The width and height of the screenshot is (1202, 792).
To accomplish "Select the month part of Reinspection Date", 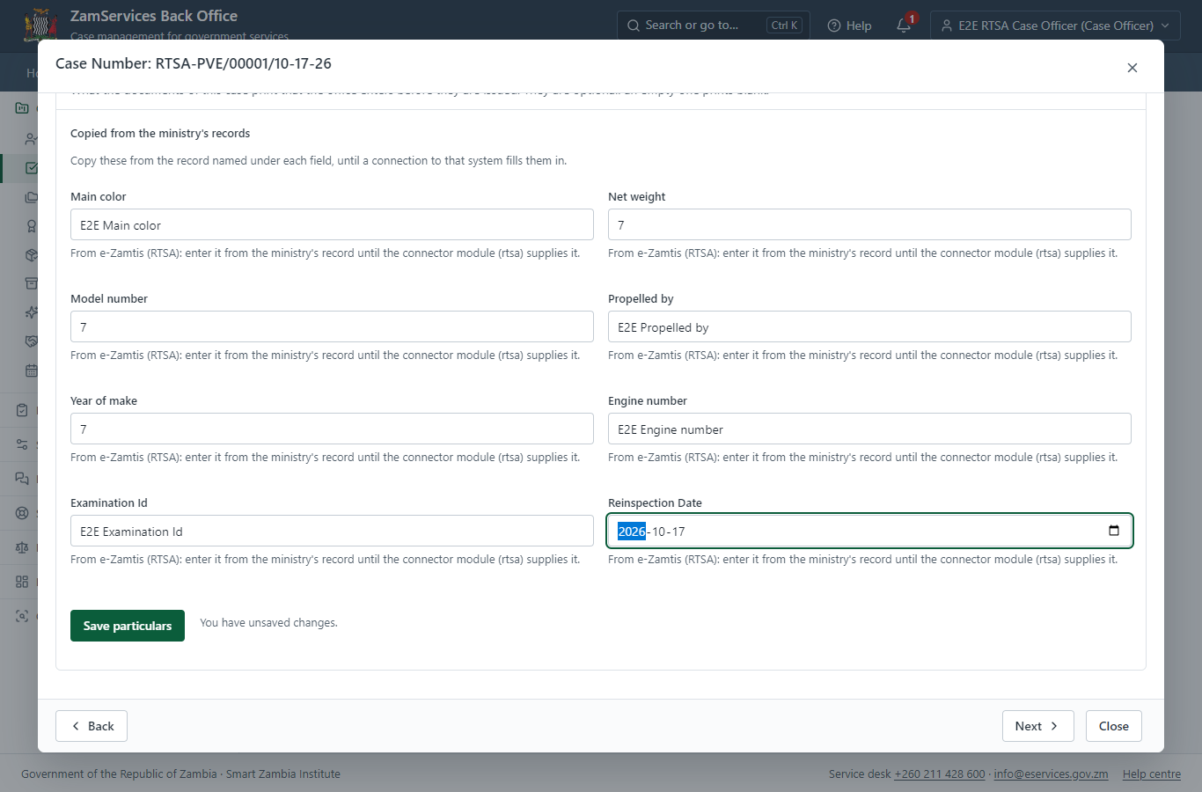I will pyautogui.click(x=659, y=532).
